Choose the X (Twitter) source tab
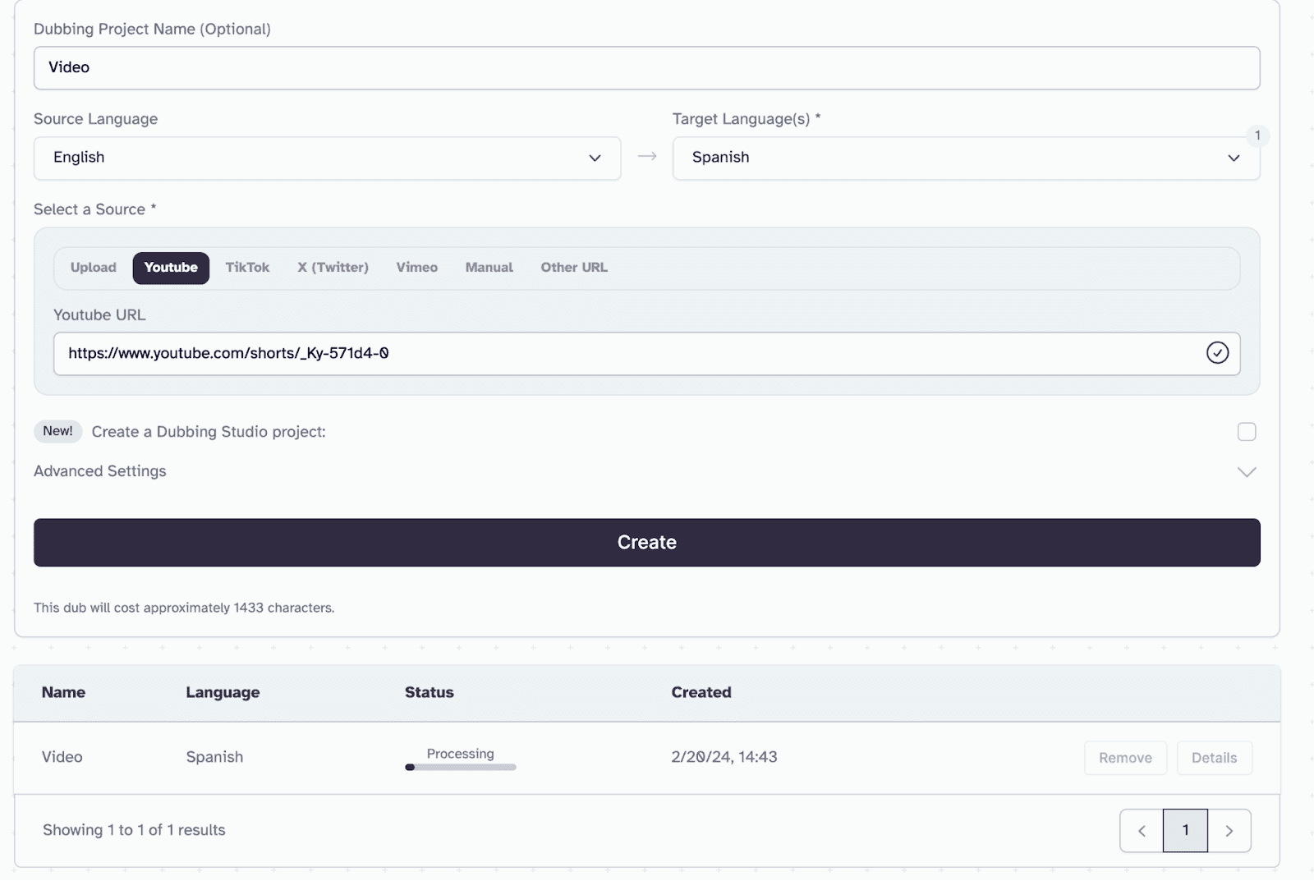The height and width of the screenshot is (881, 1314). pyautogui.click(x=333, y=268)
